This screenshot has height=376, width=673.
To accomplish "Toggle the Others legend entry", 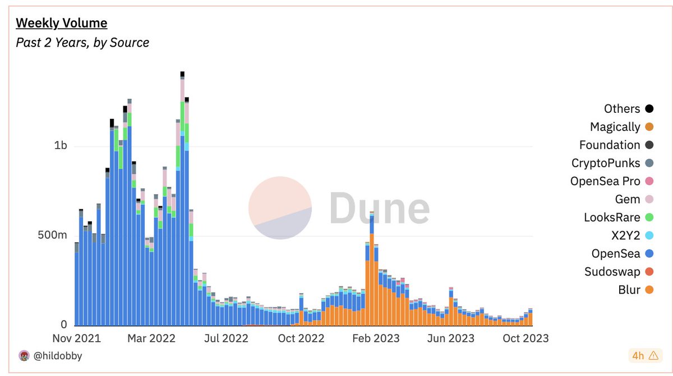I will pyautogui.click(x=629, y=109).
